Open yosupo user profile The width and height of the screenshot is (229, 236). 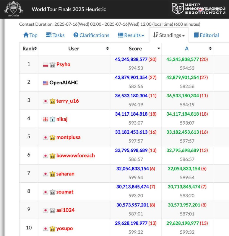(64, 228)
